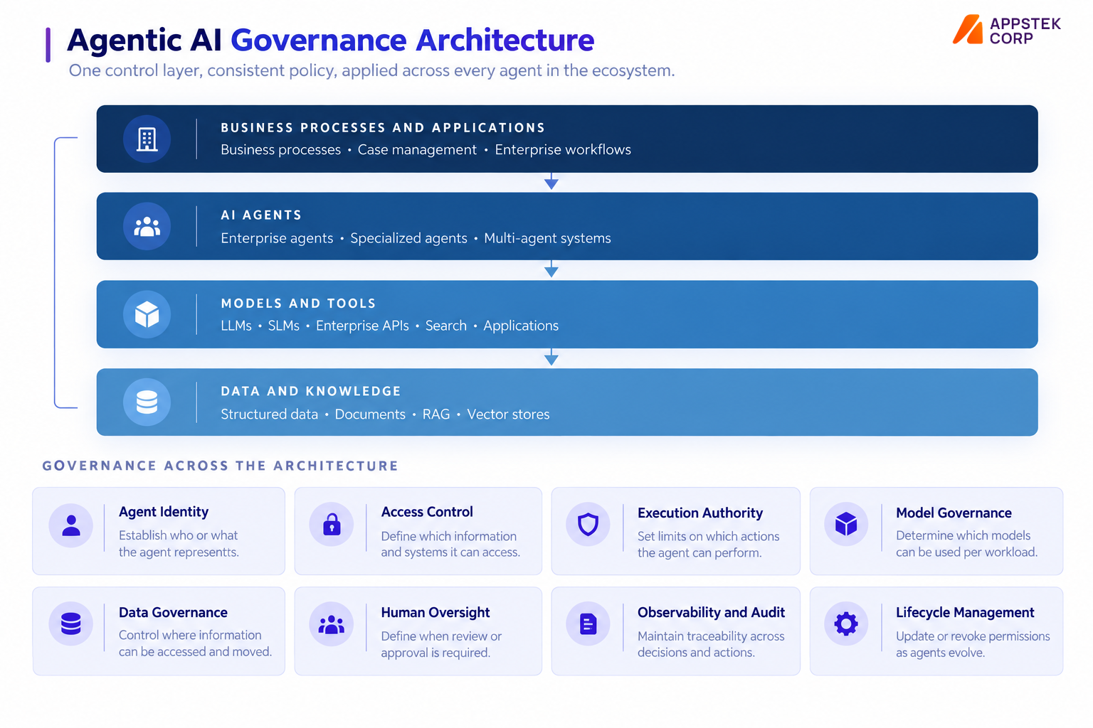Viewport: 1093px width, 728px height.
Task: Click the AppsTek Corp logo
Action: 1007,30
